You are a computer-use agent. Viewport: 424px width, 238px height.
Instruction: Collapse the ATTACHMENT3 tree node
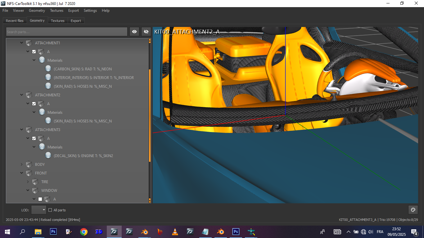[21, 130]
